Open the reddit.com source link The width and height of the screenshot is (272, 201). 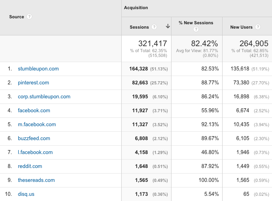30,166
